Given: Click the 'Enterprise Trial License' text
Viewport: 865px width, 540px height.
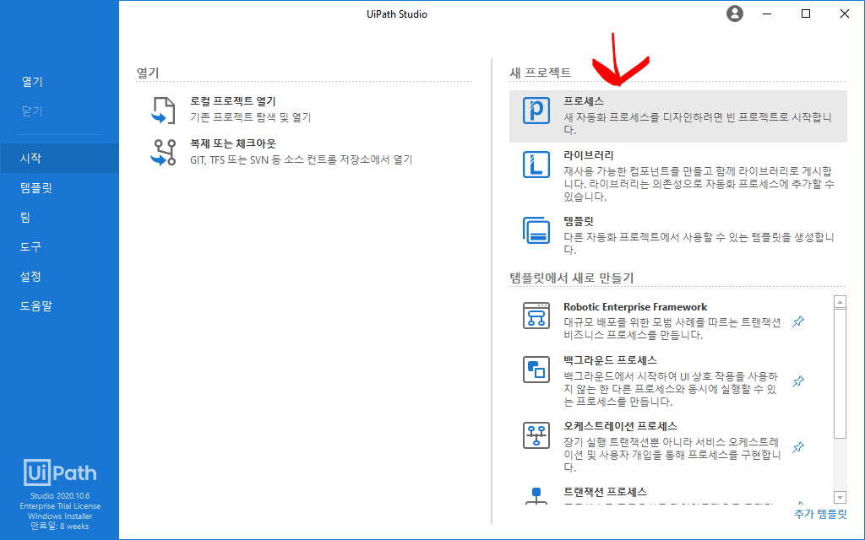Looking at the screenshot, I should (x=60, y=506).
